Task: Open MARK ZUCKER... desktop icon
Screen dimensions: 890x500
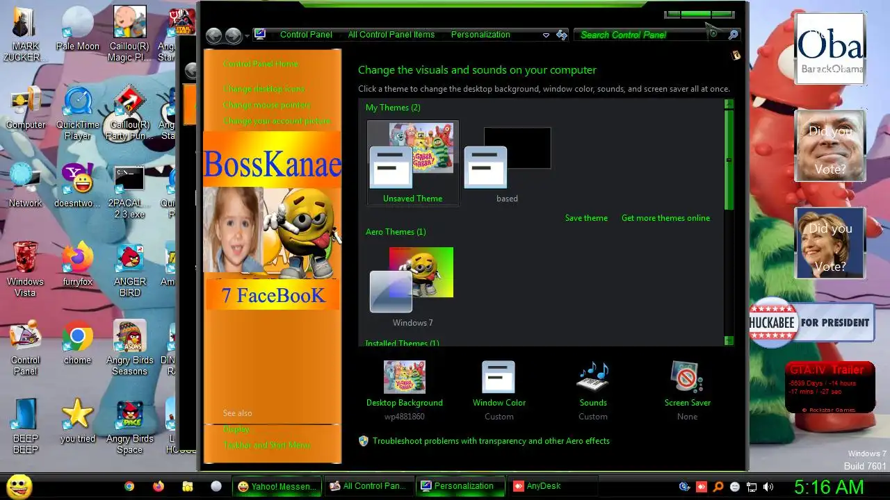Action: click(x=26, y=34)
